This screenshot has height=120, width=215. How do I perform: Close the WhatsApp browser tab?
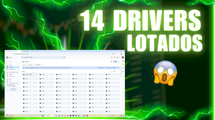[x=35, y=51]
